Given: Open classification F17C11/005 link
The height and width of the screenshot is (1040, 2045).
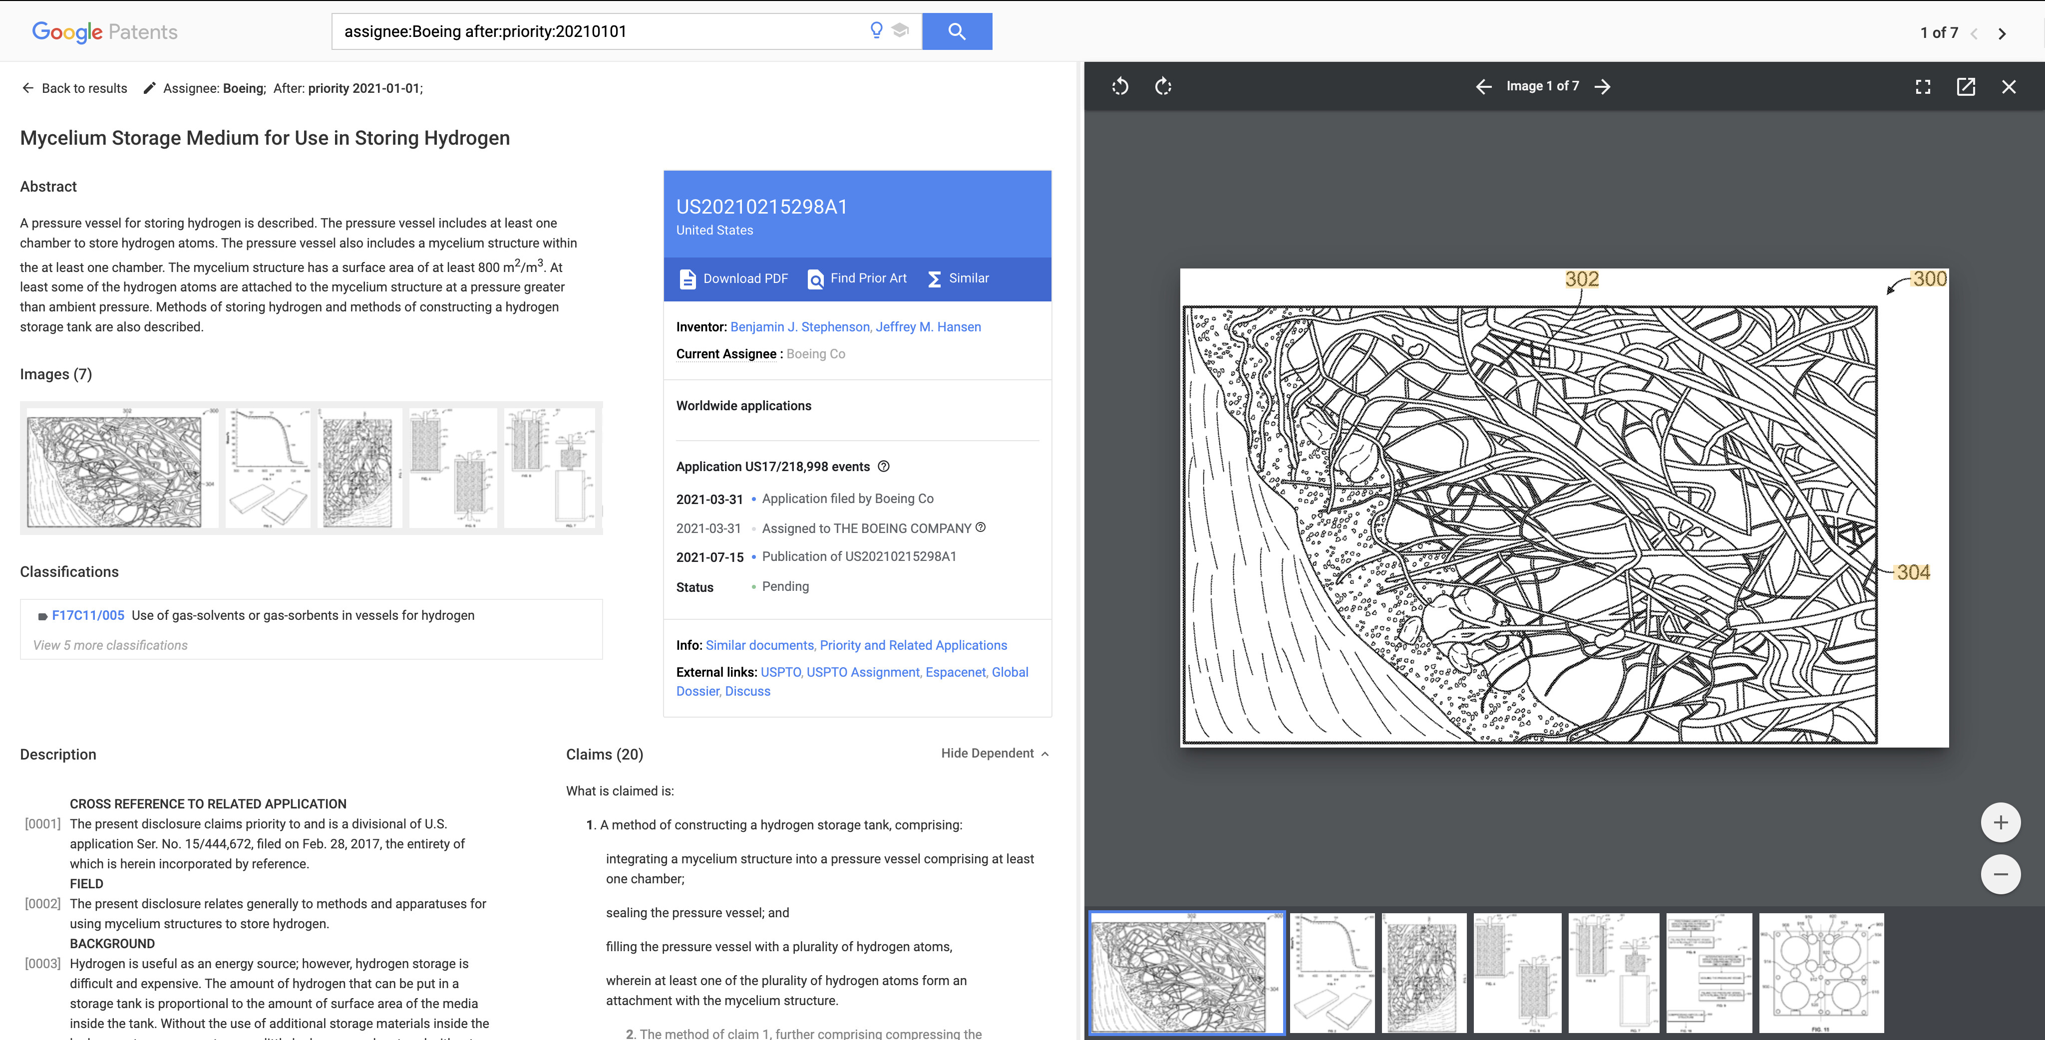Looking at the screenshot, I should pyautogui.click(x=88, y=616).
